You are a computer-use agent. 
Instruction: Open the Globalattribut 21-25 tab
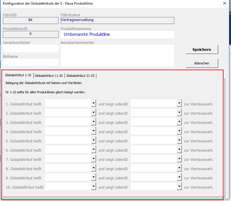[x=80, y=76]
